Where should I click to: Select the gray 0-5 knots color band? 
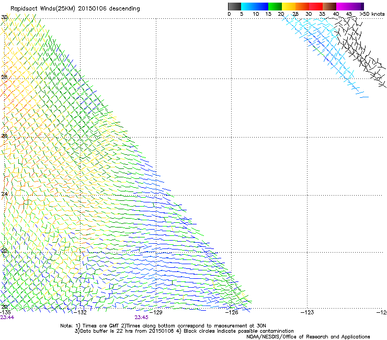[x=234, y=6]
